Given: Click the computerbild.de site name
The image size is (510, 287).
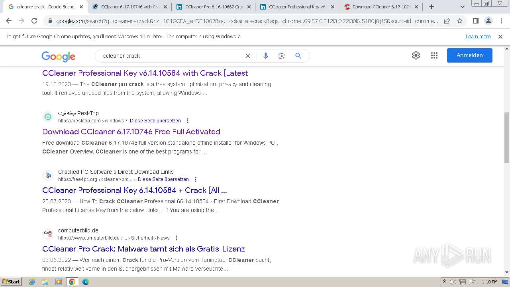Looking at the screenshot, I should pyautogui.click(x=78, y=230).
